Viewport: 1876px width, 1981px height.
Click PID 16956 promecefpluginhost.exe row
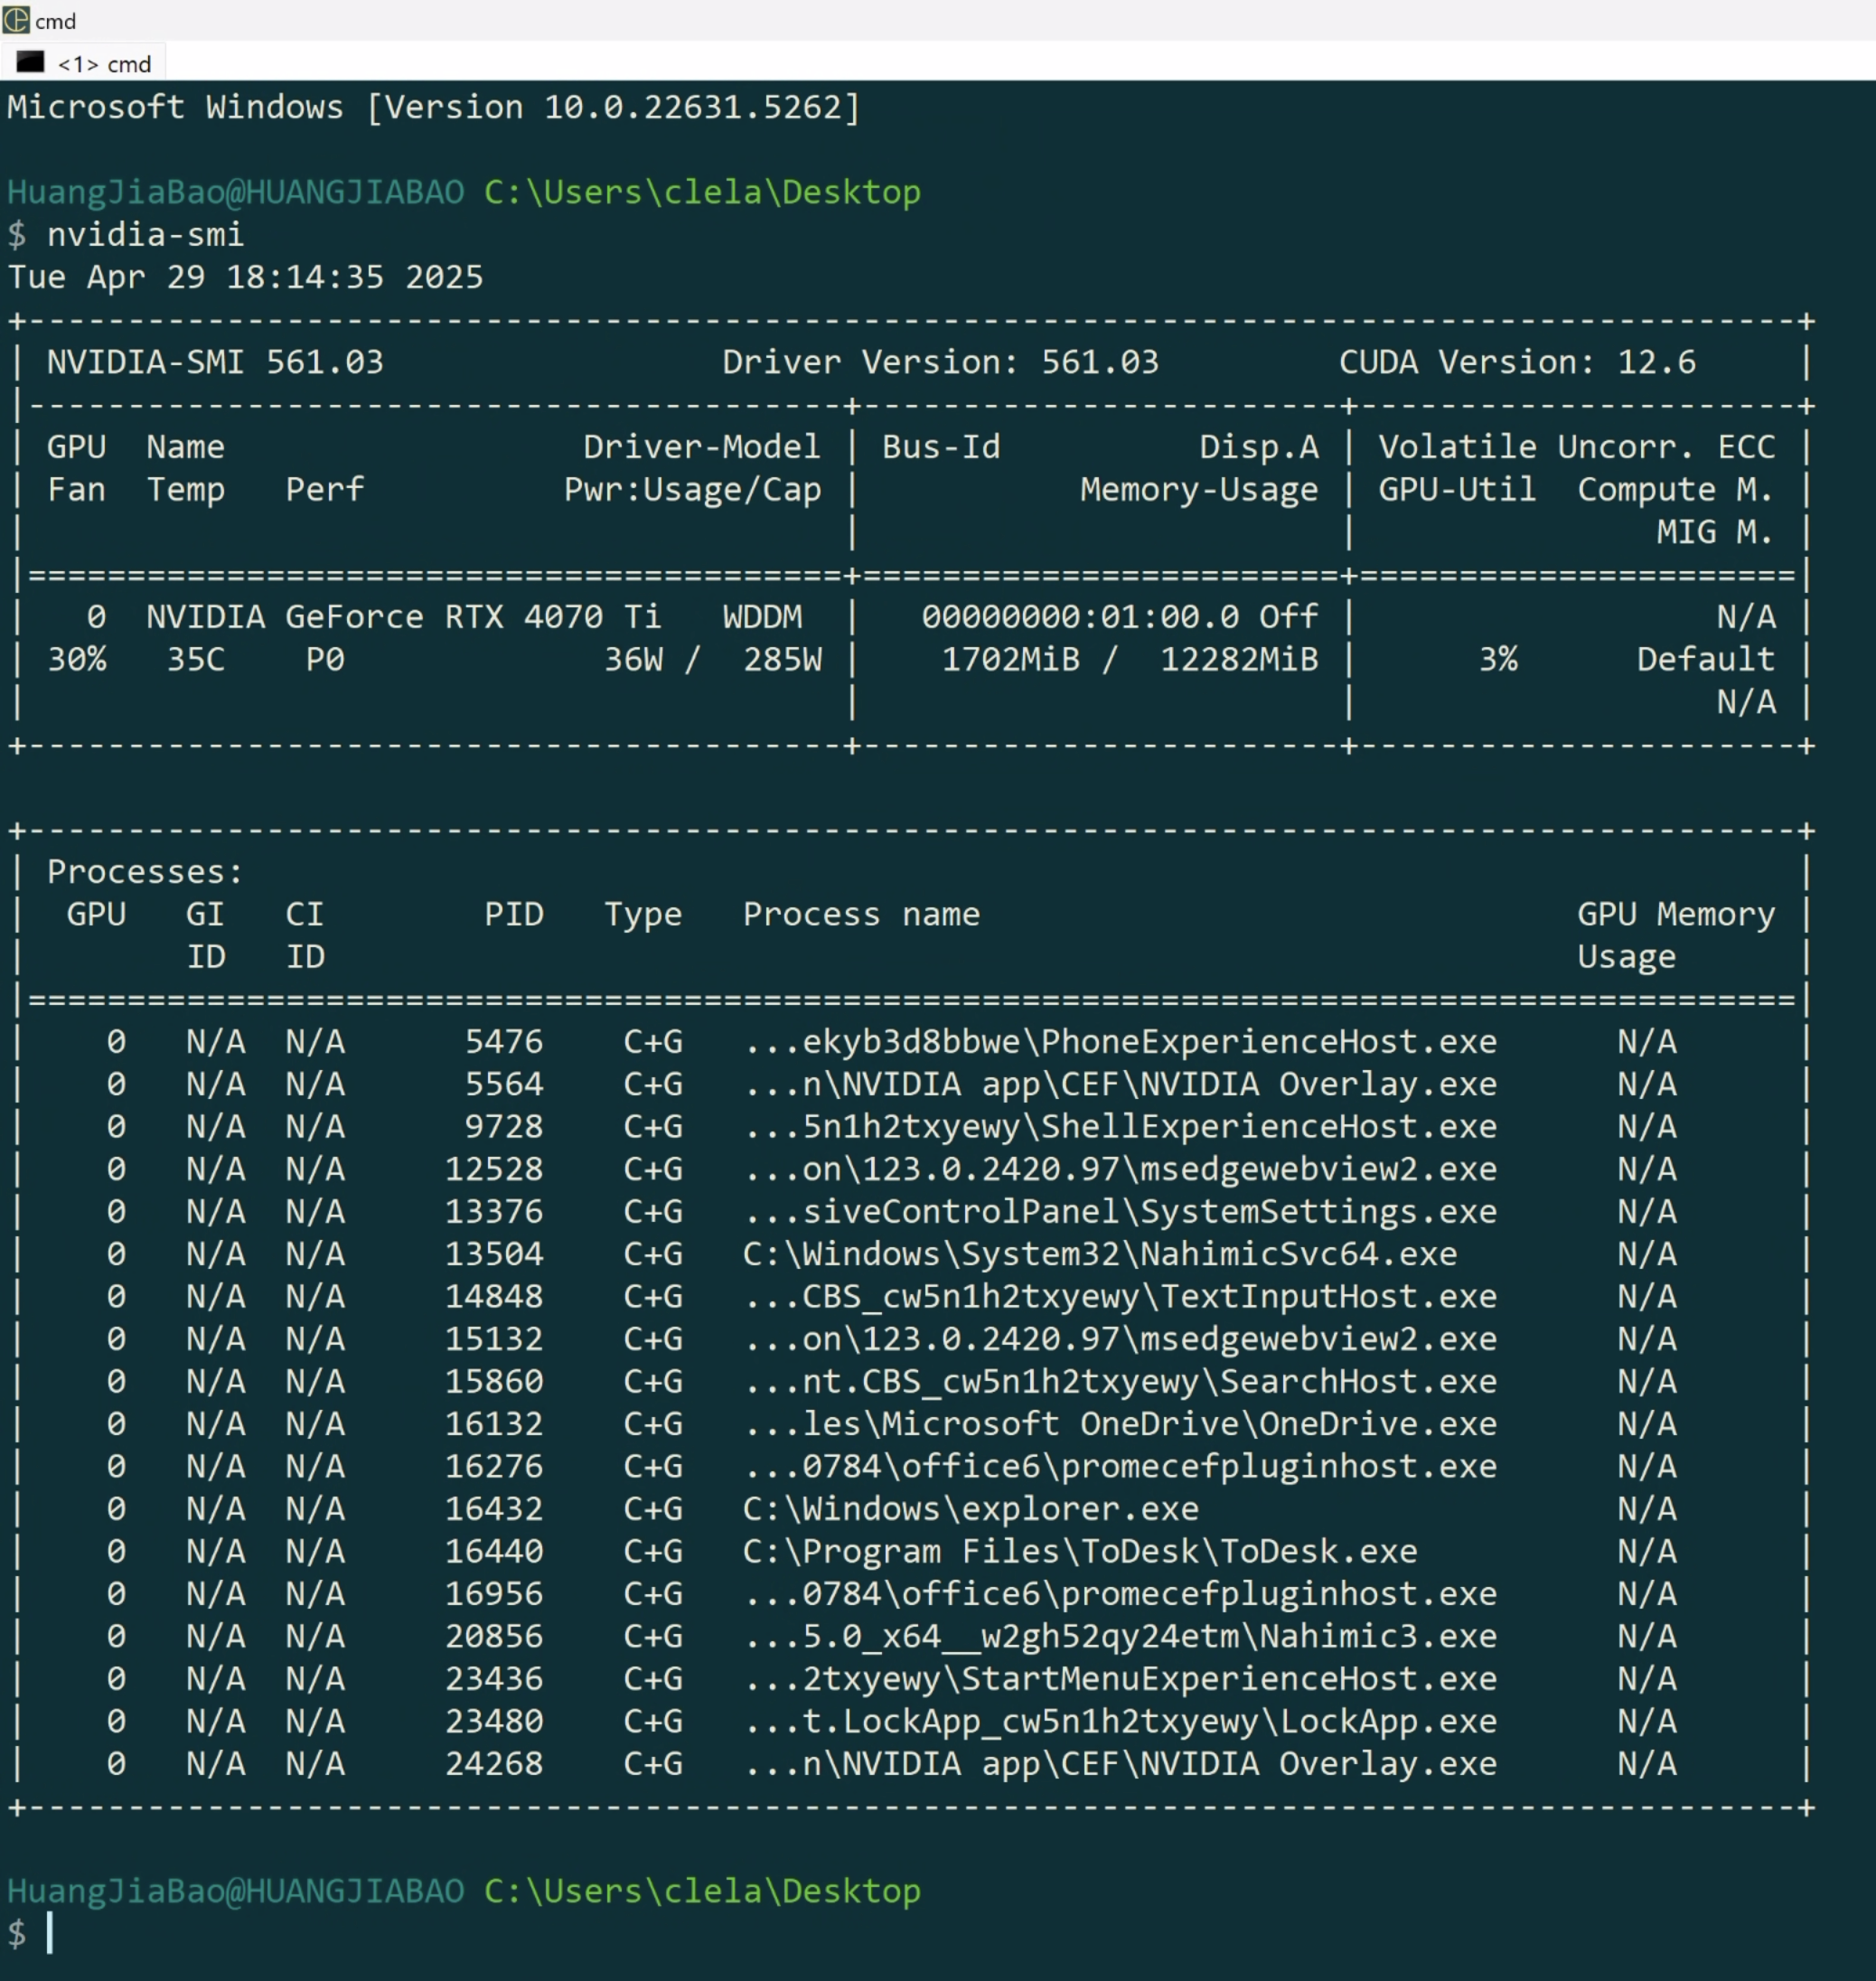[910, 1594]
